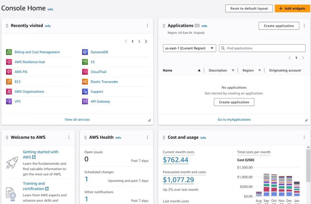This screenshot has height=204, width=311.
Task: Open Applications widget three-dot menu
Action: 304,26
